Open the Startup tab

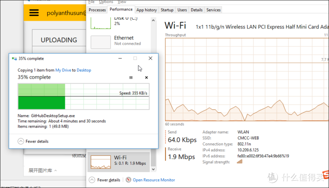[x=167, y=10]
